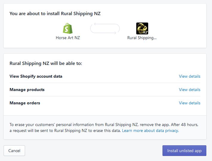212x161 pixels.
Task: Click 'Rural Shipping NZ will be able to' heading
Action: pos(46,63)
